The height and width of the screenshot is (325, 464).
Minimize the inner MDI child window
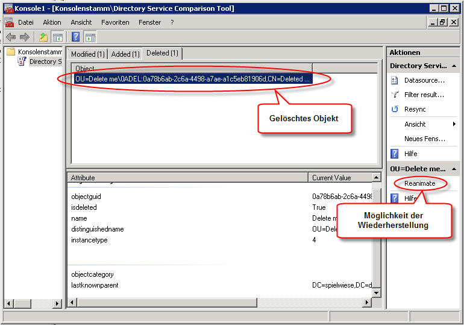(x=433, y=22)
